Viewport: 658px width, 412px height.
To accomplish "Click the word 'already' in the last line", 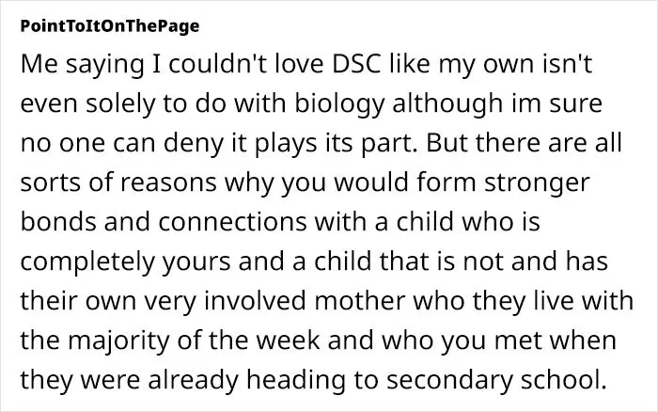I will 193,380.
